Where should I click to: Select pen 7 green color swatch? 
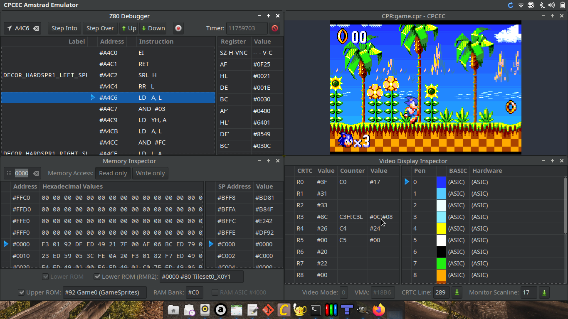click(x=441, y=263)
